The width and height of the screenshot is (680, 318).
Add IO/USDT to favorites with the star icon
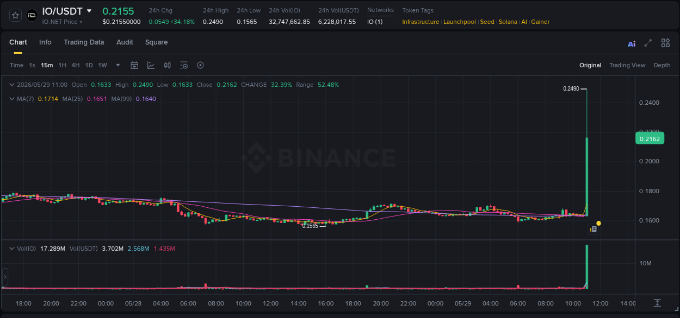click(16, 15)
